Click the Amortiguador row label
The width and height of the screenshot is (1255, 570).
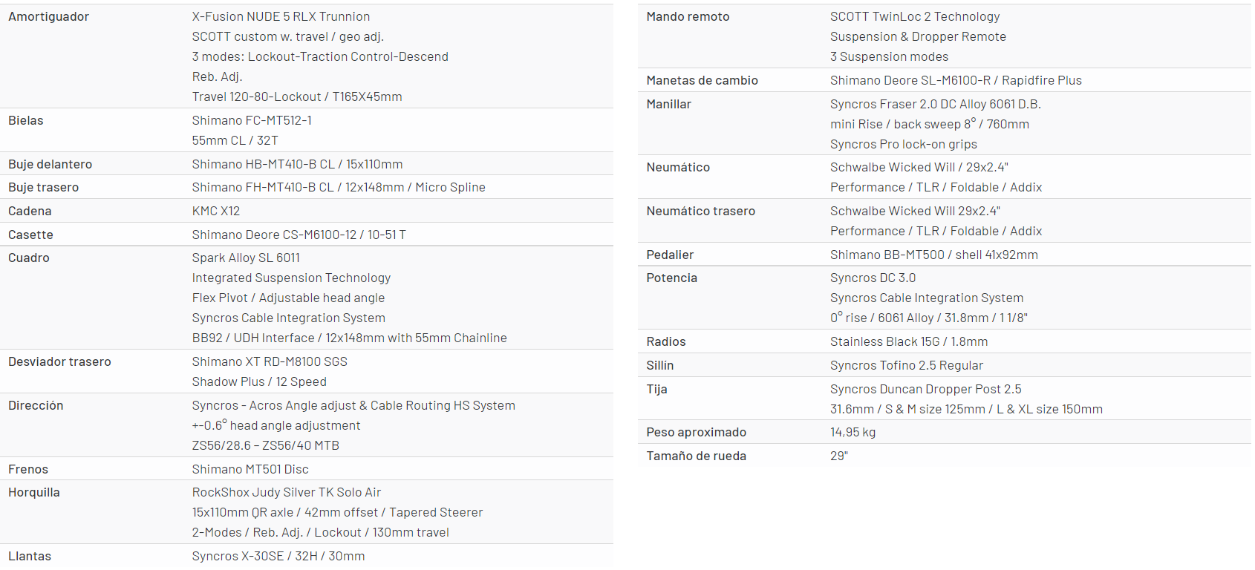pyautogui.click(x=48, y=16)
